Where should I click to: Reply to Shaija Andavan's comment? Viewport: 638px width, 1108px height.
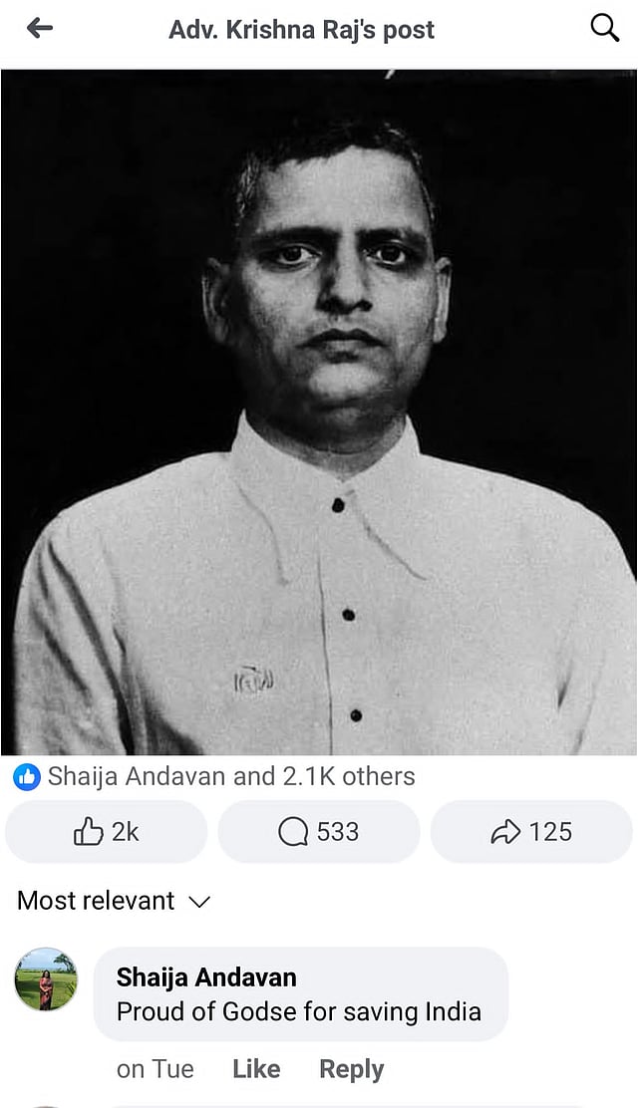coord(352,1070)
